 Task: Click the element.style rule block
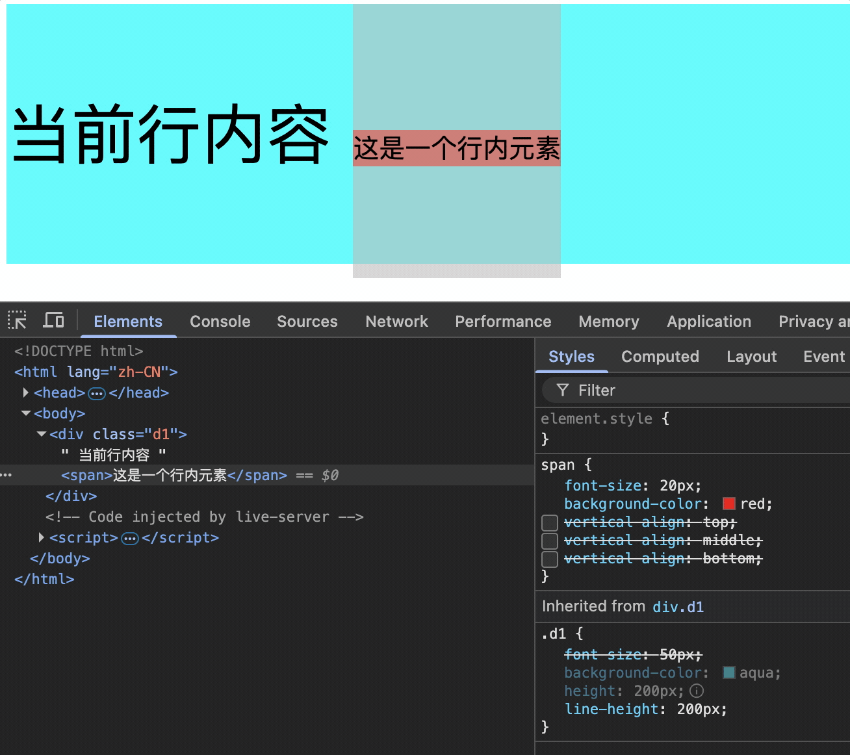tap(692, 428)
